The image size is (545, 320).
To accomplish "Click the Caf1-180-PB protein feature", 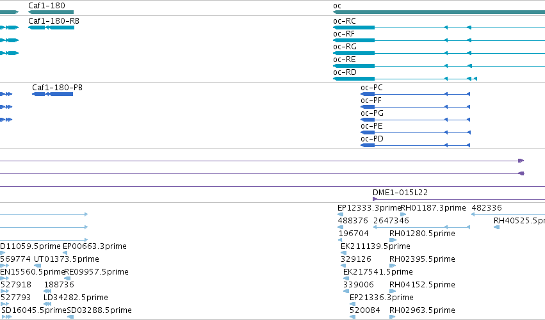I will pos(58,88).
